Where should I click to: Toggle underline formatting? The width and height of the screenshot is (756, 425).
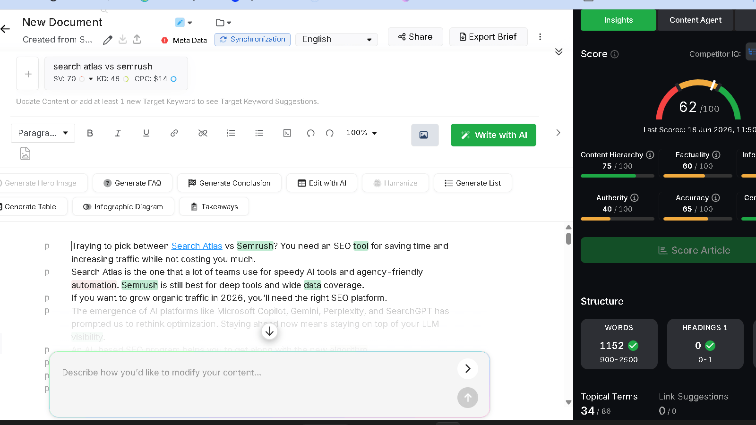tap(146, 133)
